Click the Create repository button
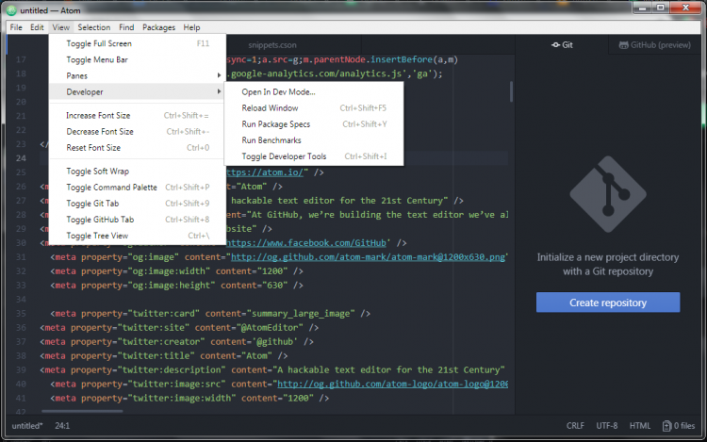Viewport: 707px width, 442px height. 608,303
